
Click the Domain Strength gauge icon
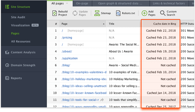[x=7, y=65]
